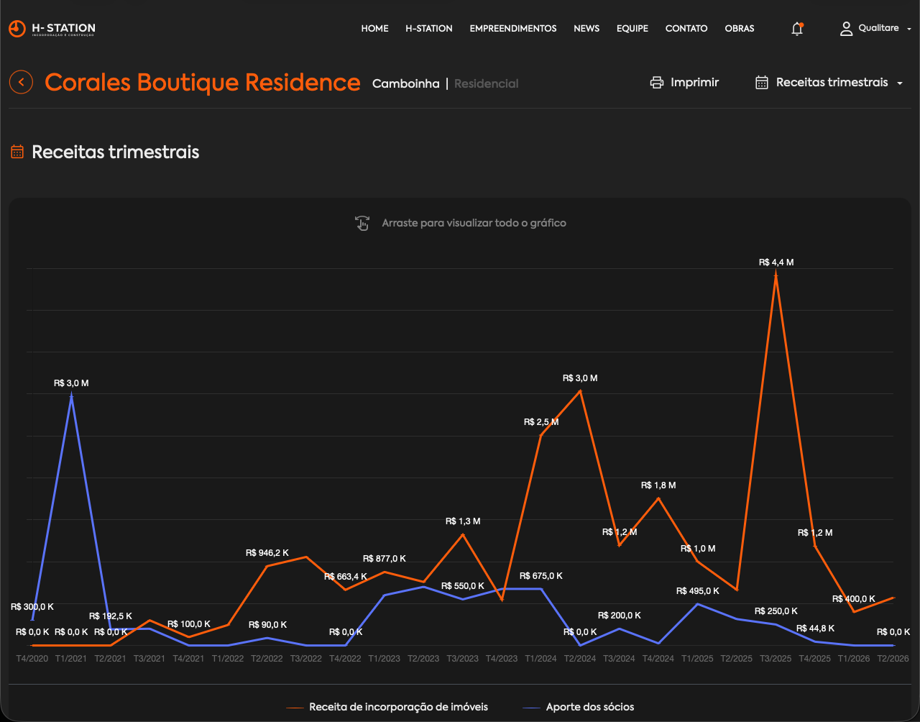Toggle the Receita de incorporação de imóveis series

point(387,707)
